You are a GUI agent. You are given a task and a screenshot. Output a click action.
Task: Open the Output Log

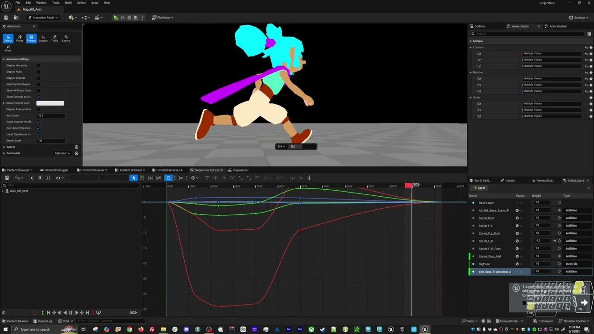pyautogui.click(x=43, y=321)
